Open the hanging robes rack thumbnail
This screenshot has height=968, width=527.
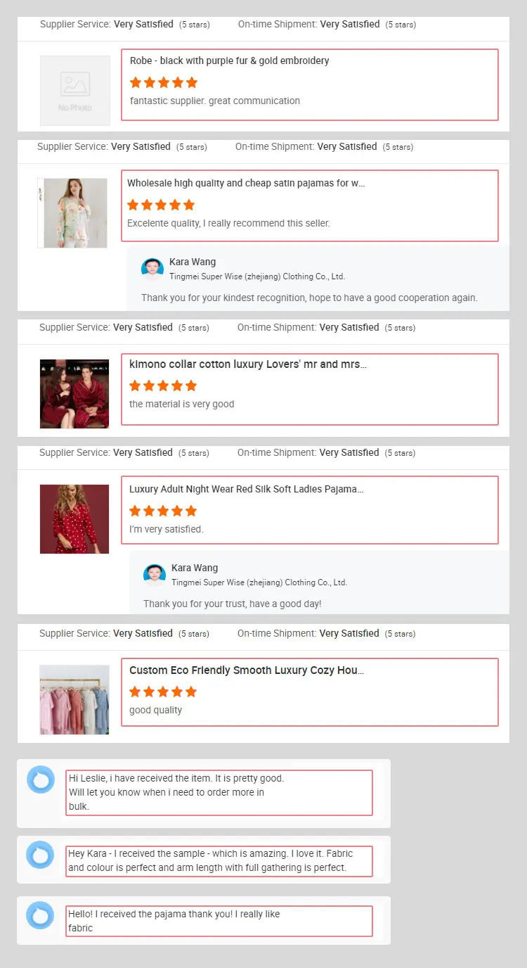pyautogui.click(x=74, y=700)
